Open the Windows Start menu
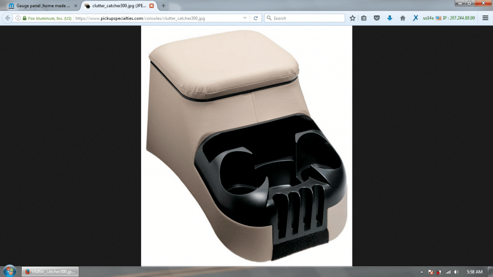This screenshot has width=493, height=277. (9, 271)
